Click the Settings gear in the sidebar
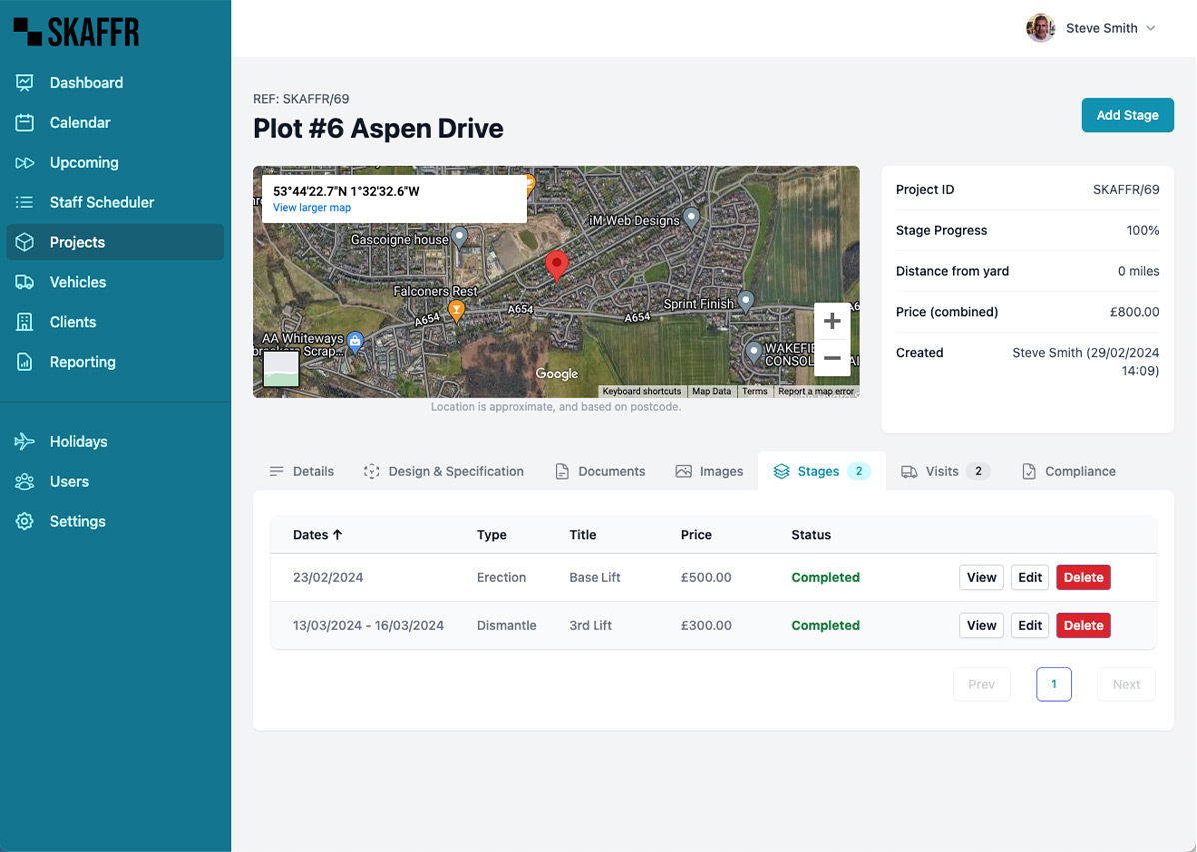 [x=24, y=521]
